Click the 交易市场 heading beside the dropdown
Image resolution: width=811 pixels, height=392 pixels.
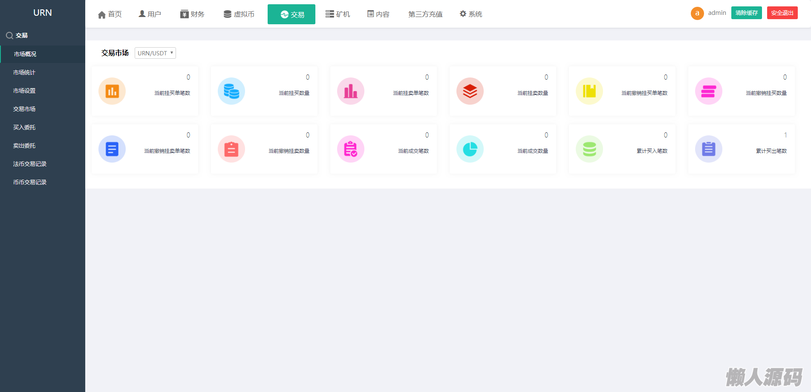click(115, 53)
